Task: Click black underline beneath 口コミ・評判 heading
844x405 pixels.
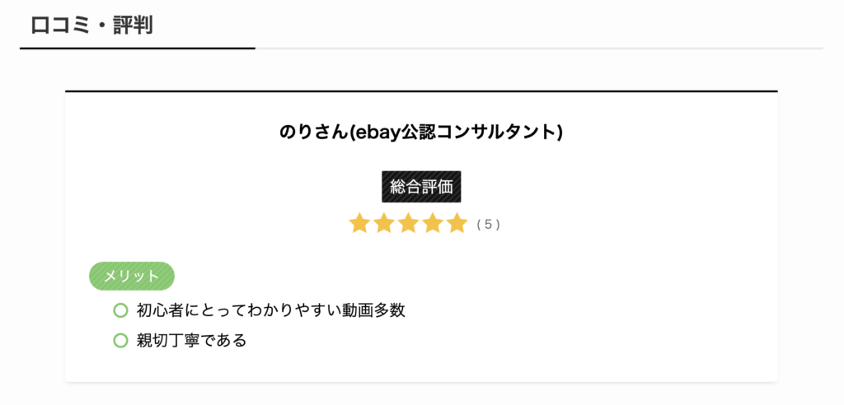Action: [138, 49]
